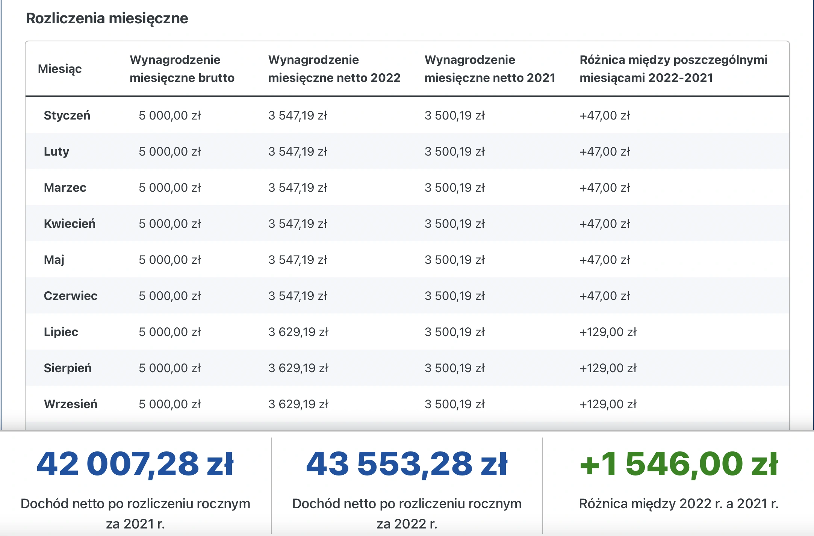Click Wynagrodzenie miesięczne brutto column header
Screen dimensions: 814x536
pos(182,69)
